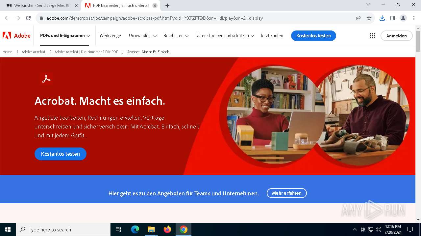Click the Anmelden button
The image size is (421, 236).
pyautogui.click(x=396, y=36)
